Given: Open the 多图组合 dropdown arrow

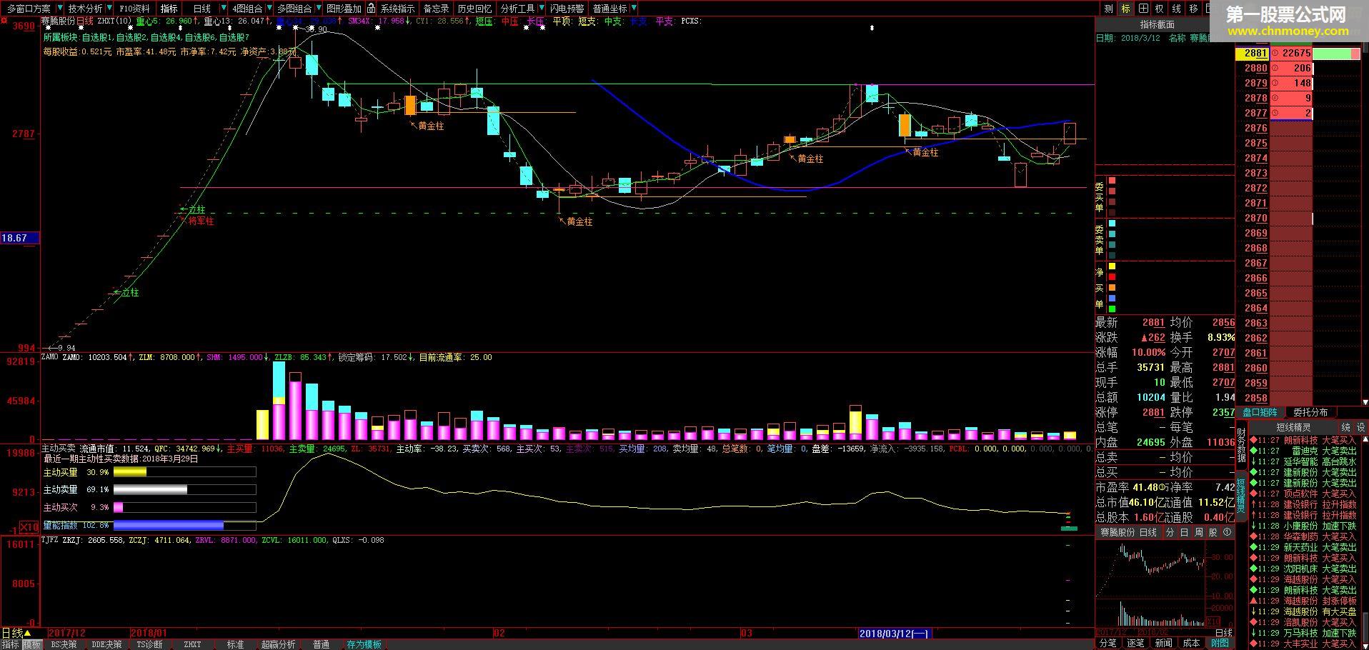Looking at the screenshot, I should click(318, 9).
